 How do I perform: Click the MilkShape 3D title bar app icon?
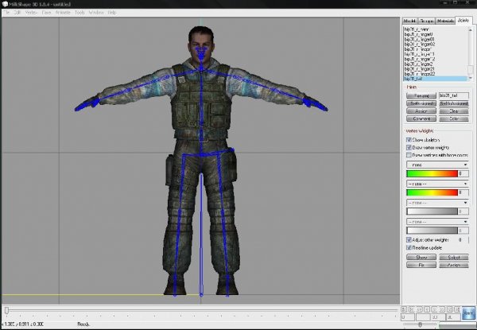(5, 4)
